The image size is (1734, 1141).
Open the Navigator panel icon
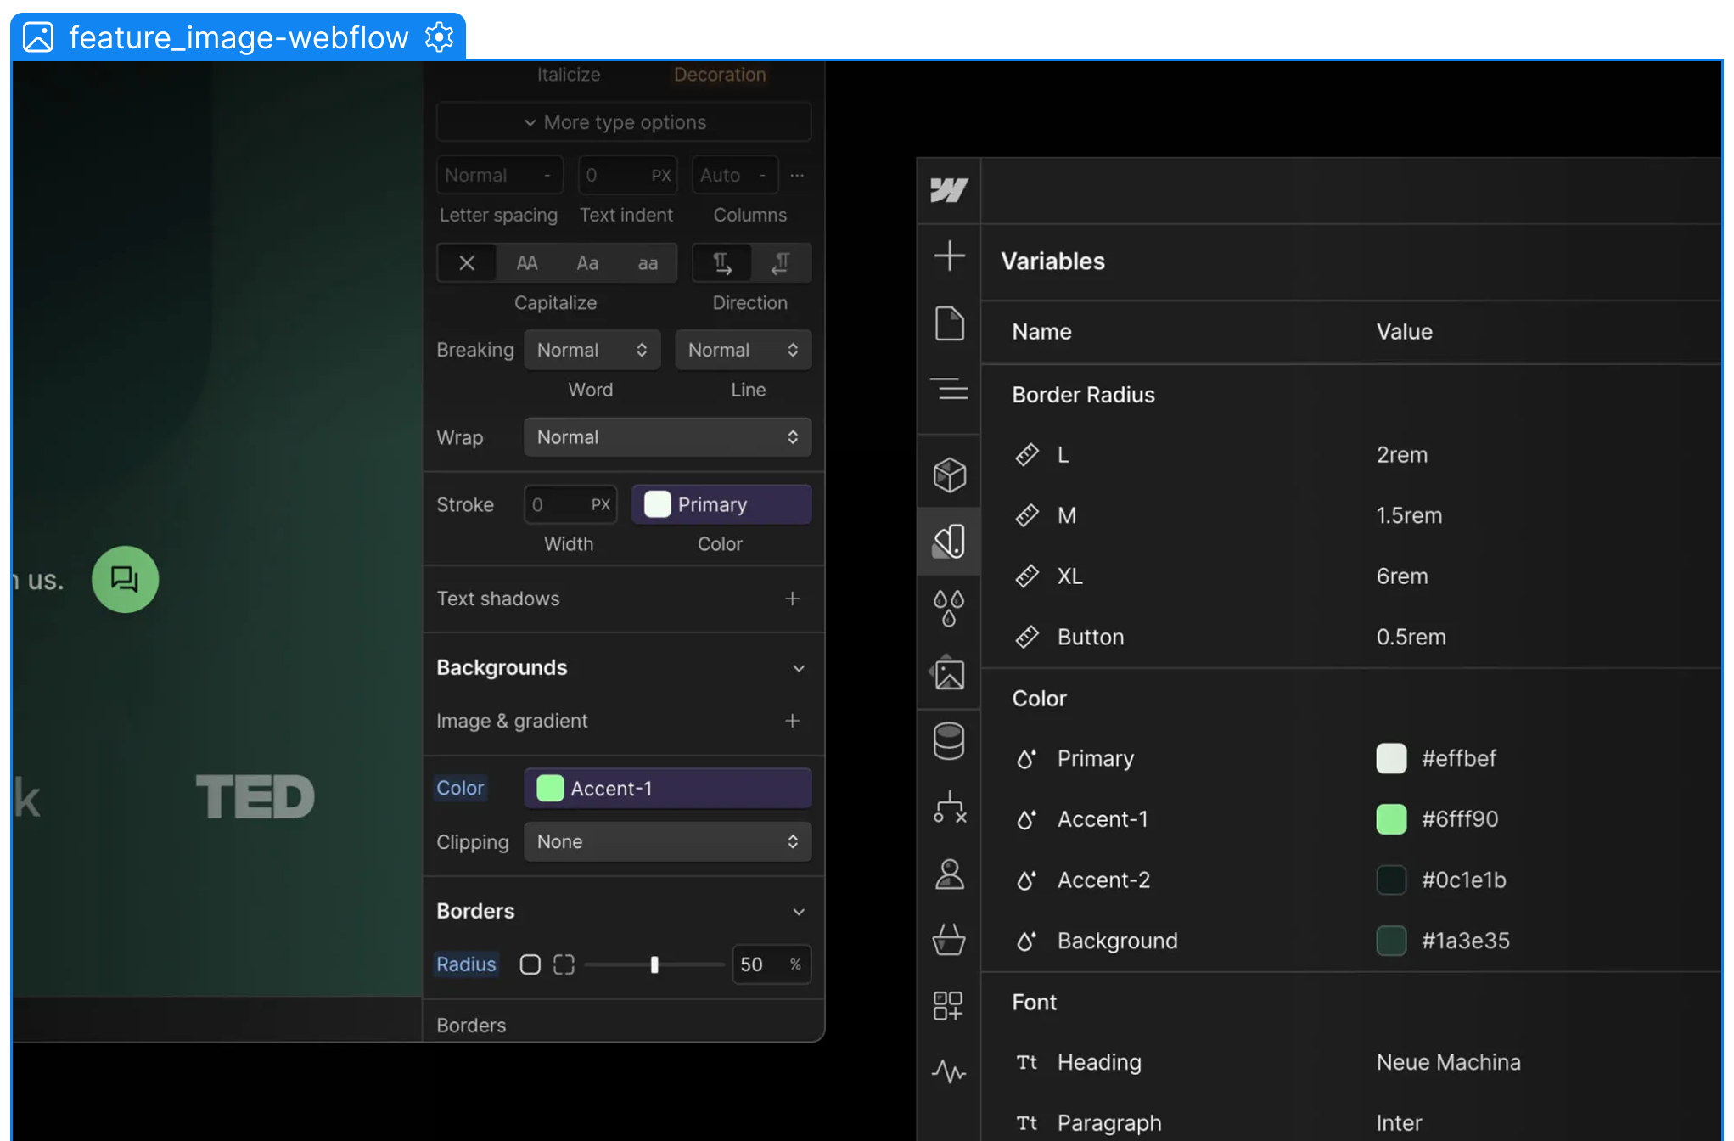click(x=949, y=389)
